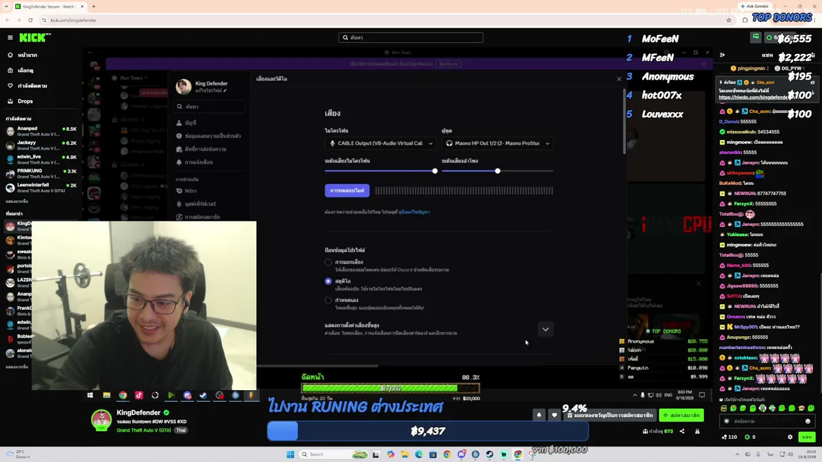Click the notification bell under the stream
This screenshot has height=462, width=822.
(x=539, y=415)
